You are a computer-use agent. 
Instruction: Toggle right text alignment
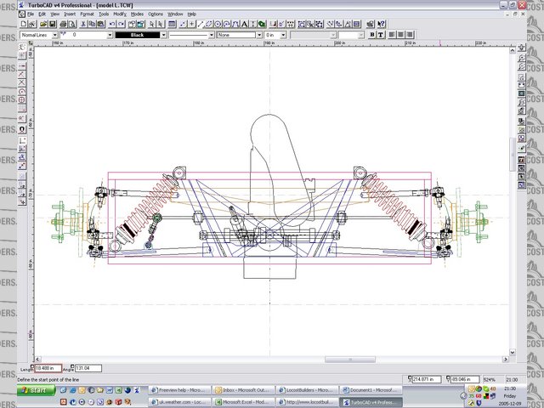410,35
